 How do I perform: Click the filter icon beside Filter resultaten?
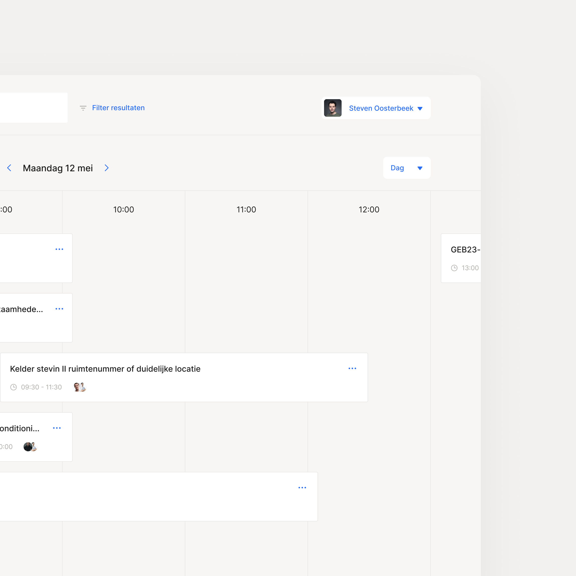point(83,108)
